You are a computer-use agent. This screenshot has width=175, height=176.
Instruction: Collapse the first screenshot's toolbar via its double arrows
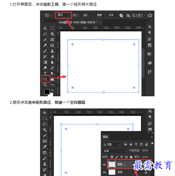coord(43,21)
